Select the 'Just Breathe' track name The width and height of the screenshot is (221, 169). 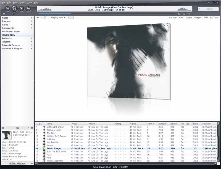click(x=52, y=142)
